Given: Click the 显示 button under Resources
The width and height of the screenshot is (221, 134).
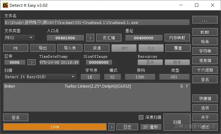Looking at the screenshot, I should 150,62.
